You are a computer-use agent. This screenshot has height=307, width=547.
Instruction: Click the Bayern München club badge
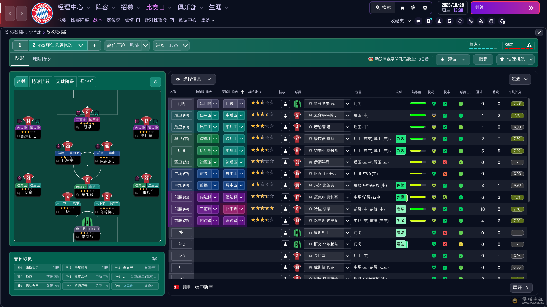[x=42, y=13]
